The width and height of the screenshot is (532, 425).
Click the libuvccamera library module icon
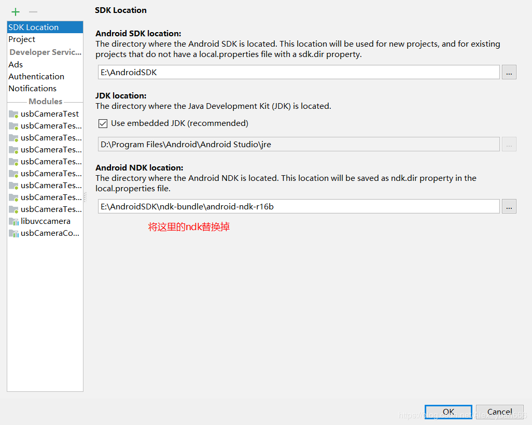13,221
